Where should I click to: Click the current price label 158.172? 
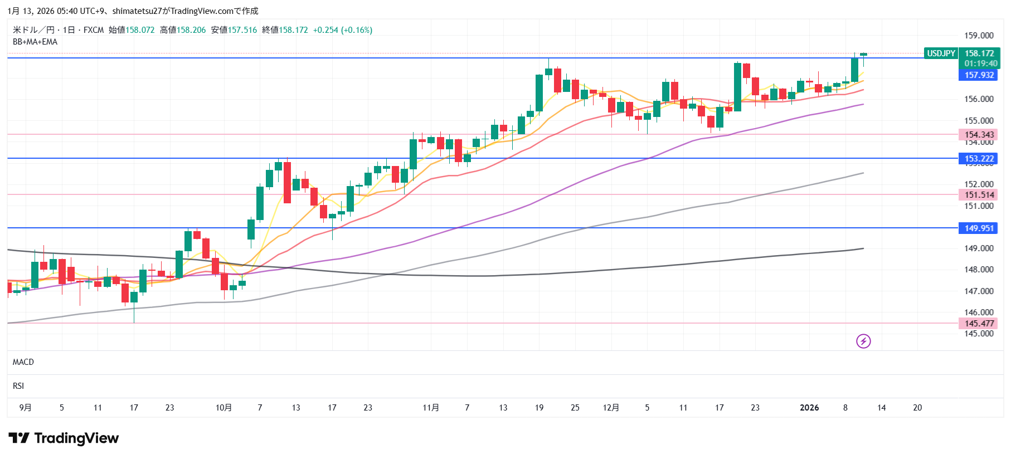pos(979,53)
